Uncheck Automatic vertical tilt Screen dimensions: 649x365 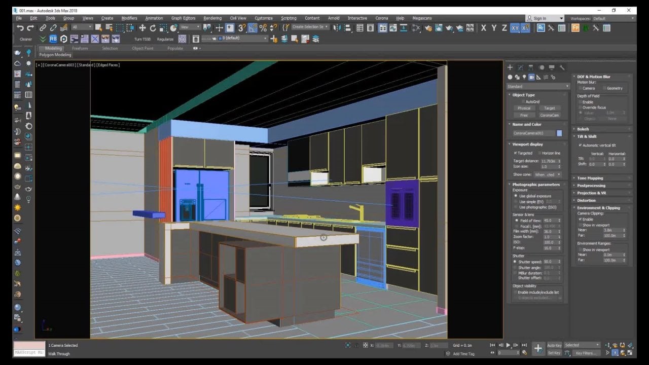click(580, 145)
